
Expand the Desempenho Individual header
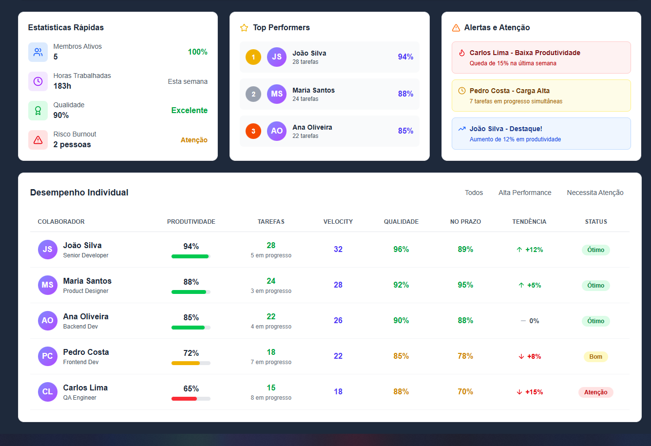click(79, 193)
